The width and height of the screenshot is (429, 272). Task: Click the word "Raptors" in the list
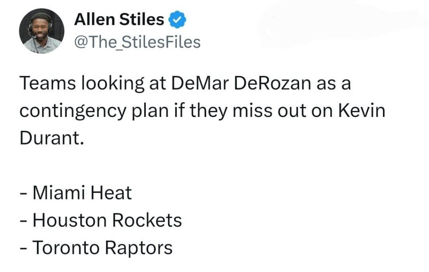click(x=138, y=247)
